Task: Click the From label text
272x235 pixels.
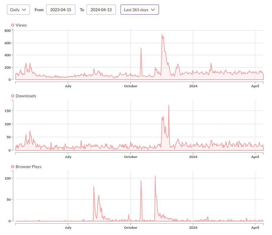Action: 39,10
